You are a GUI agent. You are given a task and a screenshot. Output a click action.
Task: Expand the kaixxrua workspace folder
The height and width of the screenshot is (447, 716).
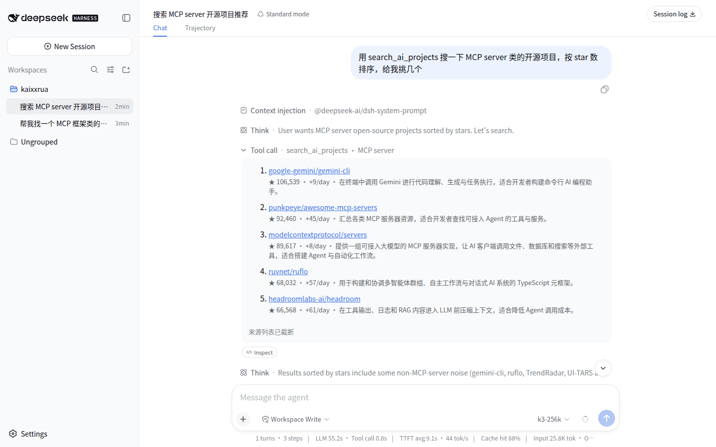(70, 89)
